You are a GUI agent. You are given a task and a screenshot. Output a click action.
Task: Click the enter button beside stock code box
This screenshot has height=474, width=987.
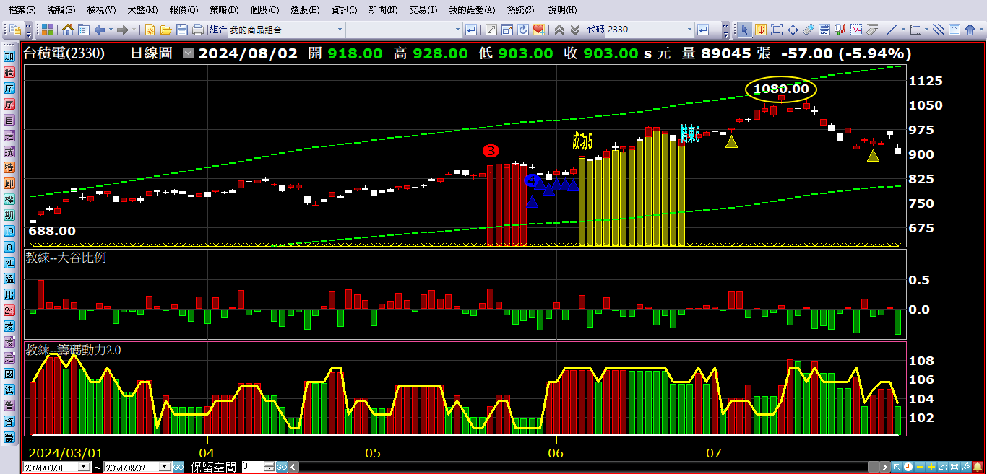703,30
